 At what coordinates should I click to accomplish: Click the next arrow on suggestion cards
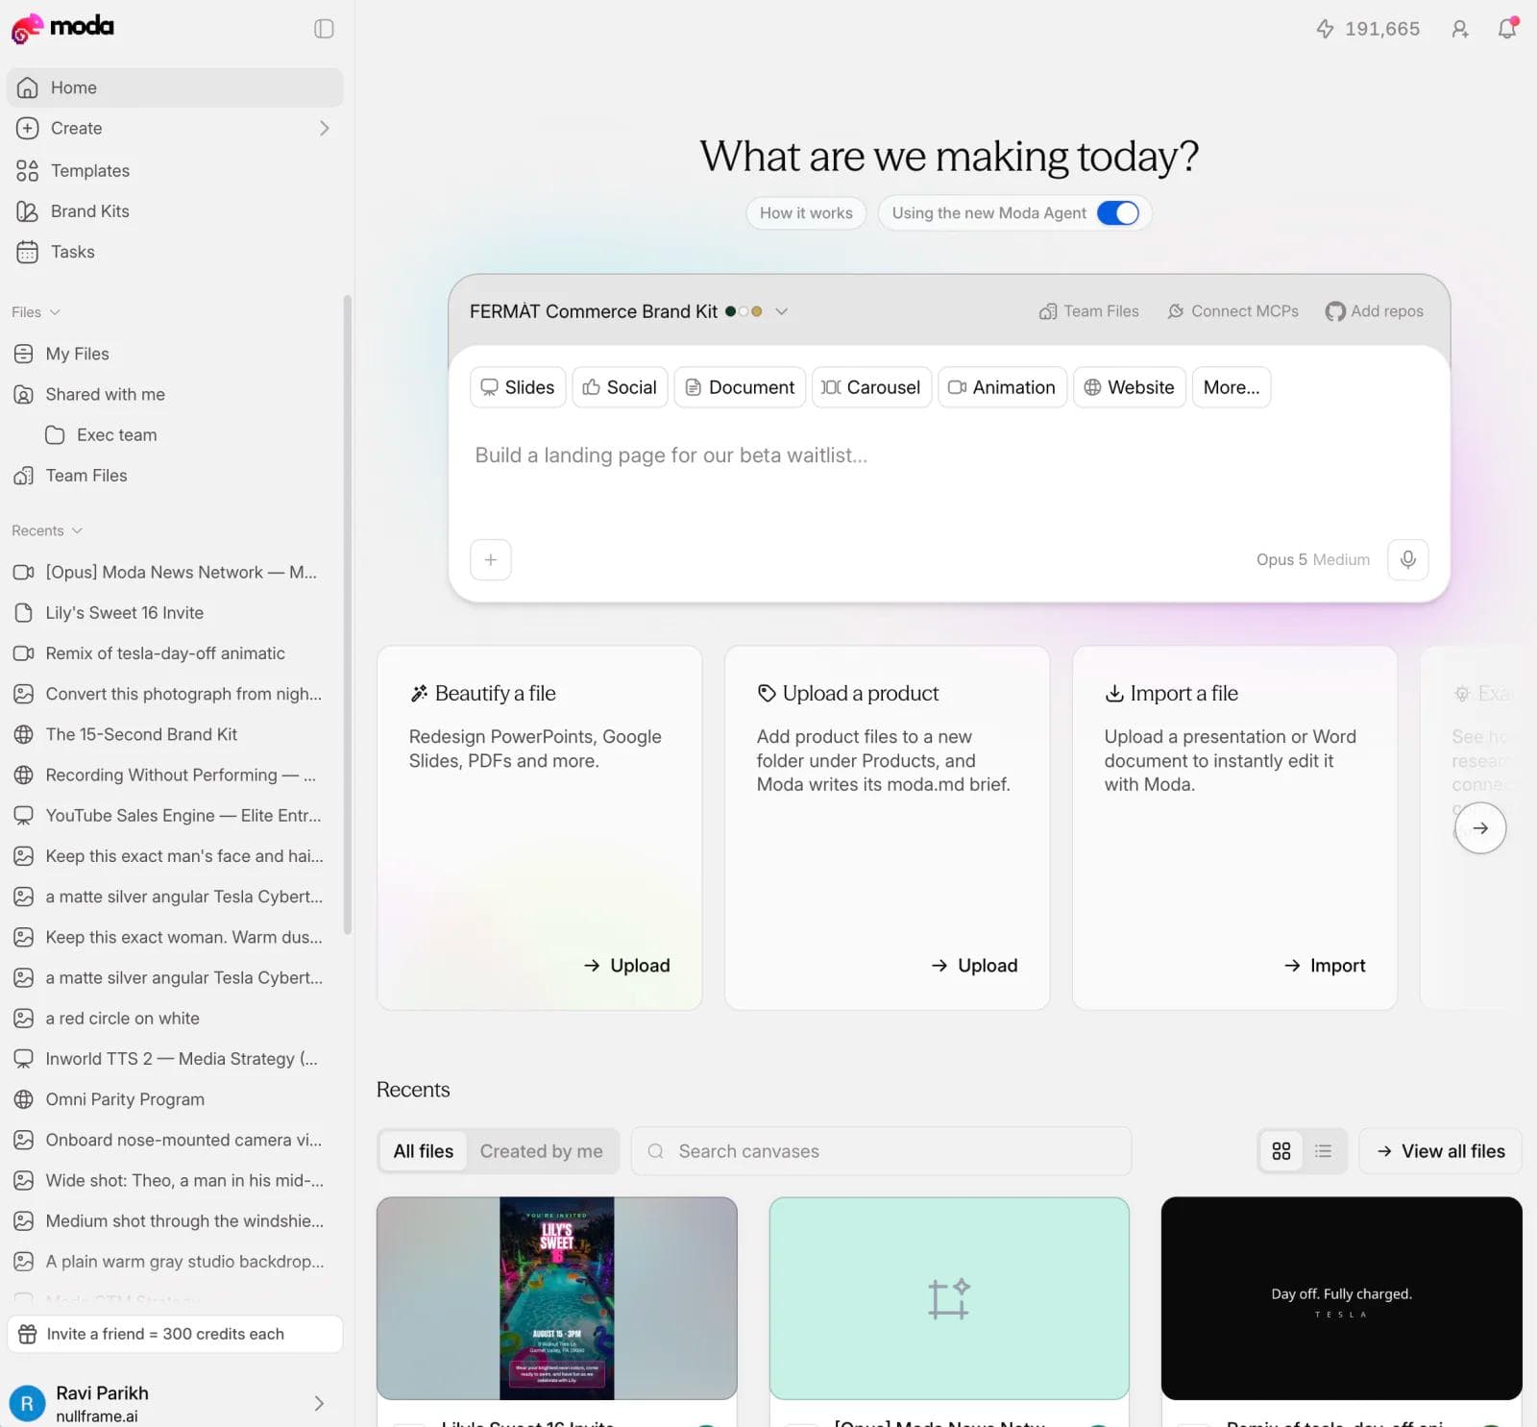1480,827
